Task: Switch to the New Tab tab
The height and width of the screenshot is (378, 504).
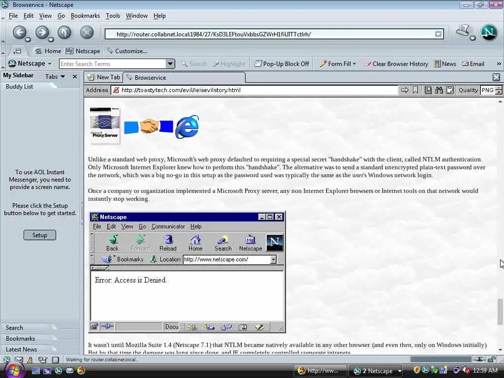Action: 103,77
